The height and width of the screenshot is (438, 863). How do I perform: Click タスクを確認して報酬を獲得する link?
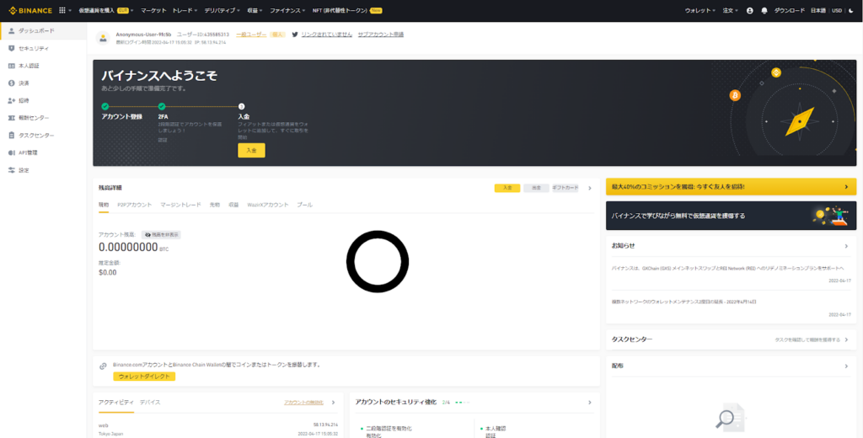pyautogui.click(x=807, y=340)
